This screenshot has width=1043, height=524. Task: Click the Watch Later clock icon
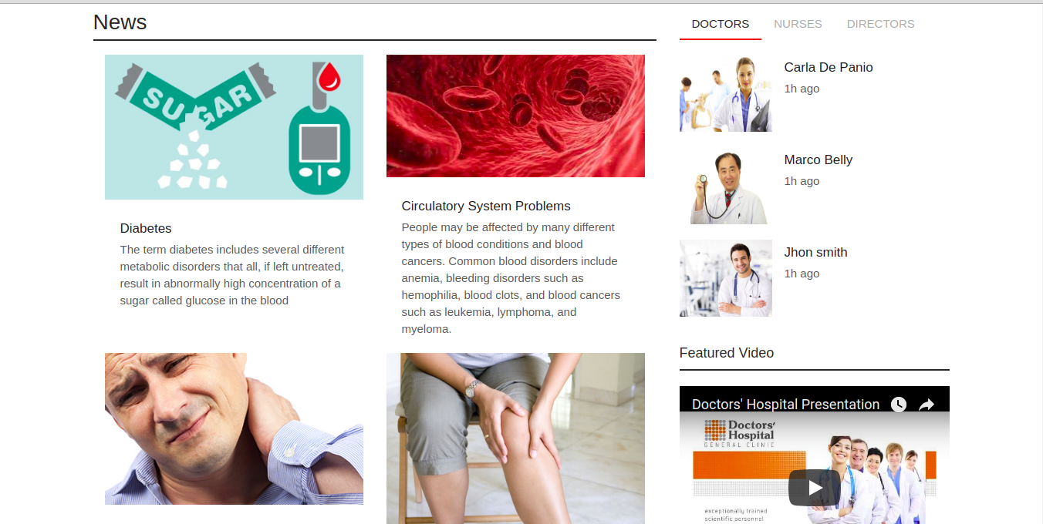pos(899,405)
